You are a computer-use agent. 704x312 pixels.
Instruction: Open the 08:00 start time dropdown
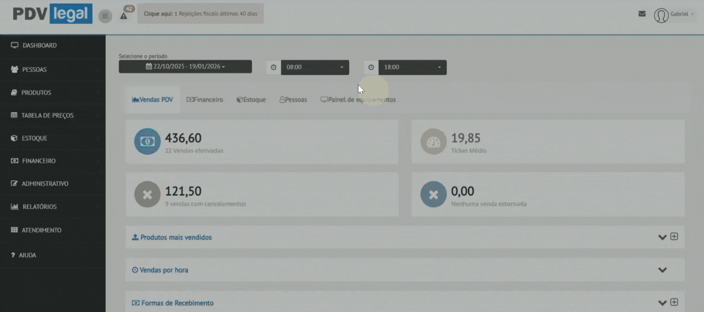pos(315,67)
